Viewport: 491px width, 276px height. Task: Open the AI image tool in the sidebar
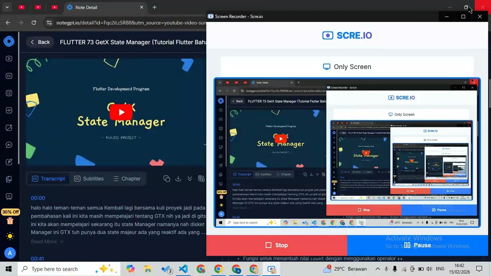9,128
